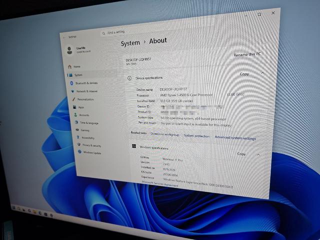This screenshot has height=240, width=320.
Task: Open the Settings gear icon on taskbar
Action: point(51,215)
